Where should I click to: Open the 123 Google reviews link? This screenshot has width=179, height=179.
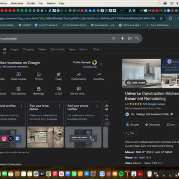[154, 104]
